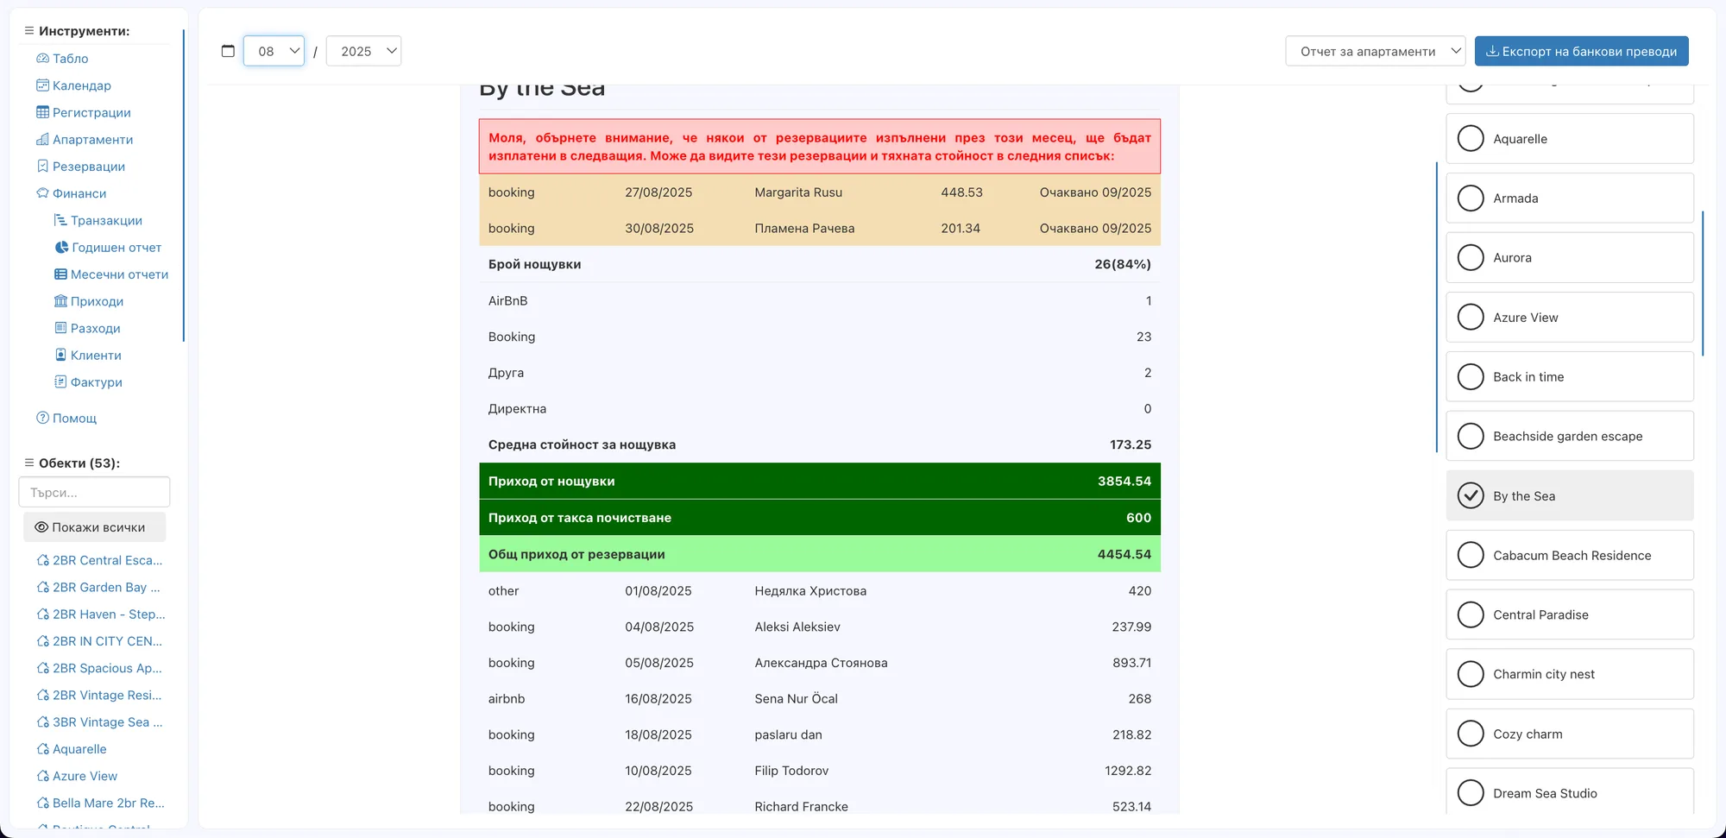Click the Транзакции list icon

pyautogui.click(x=60, y=220)
